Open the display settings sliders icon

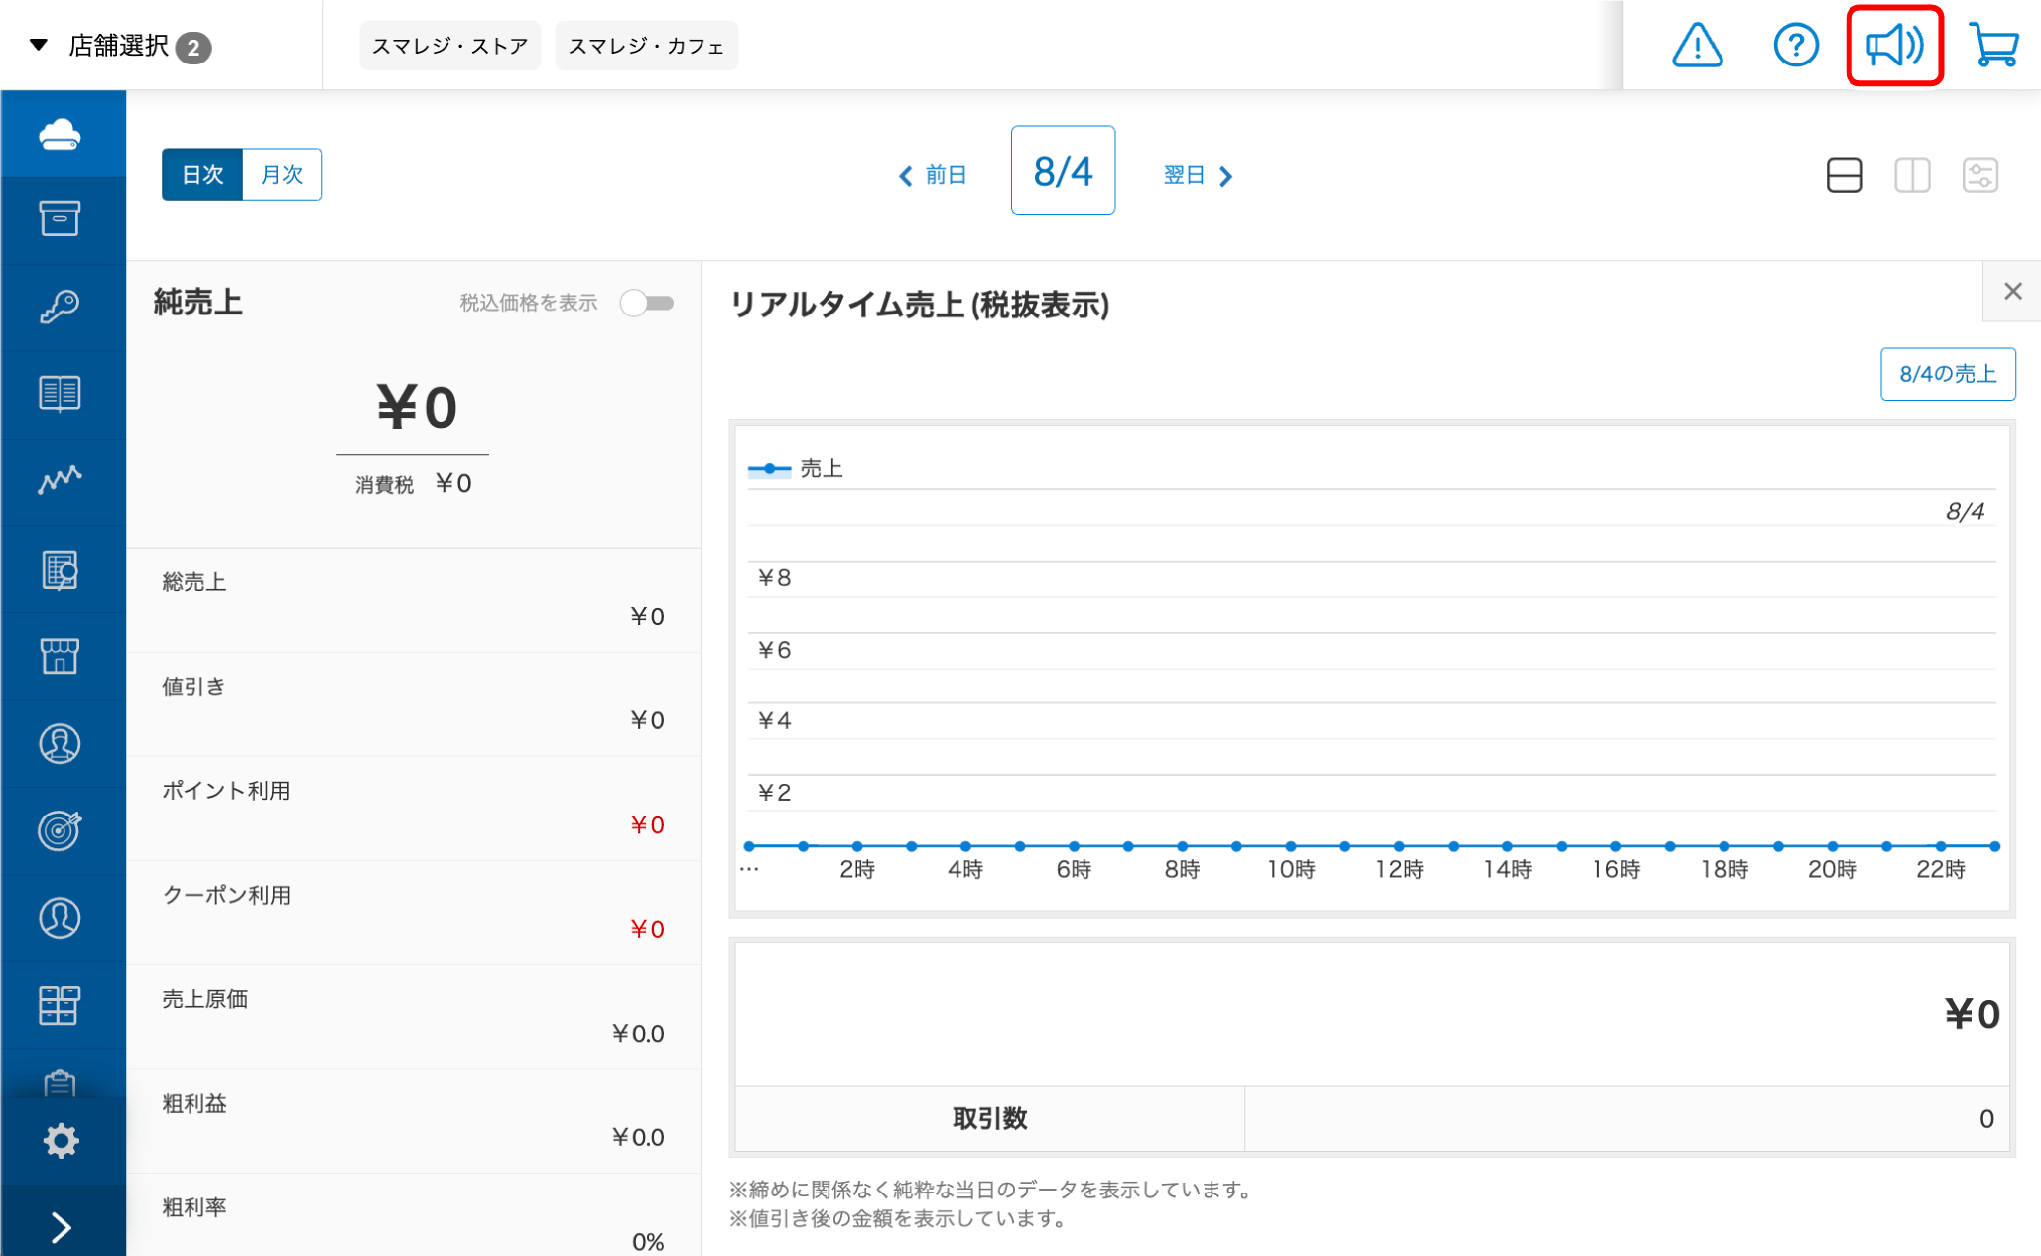(x=1980, y=176)
